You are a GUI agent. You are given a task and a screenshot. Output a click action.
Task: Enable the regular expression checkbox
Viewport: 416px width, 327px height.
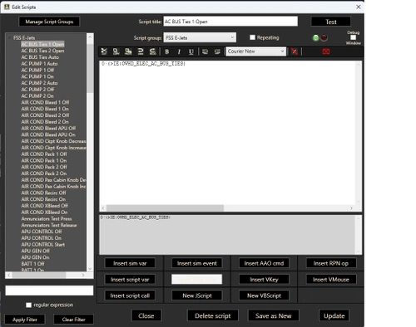point(28,305)
